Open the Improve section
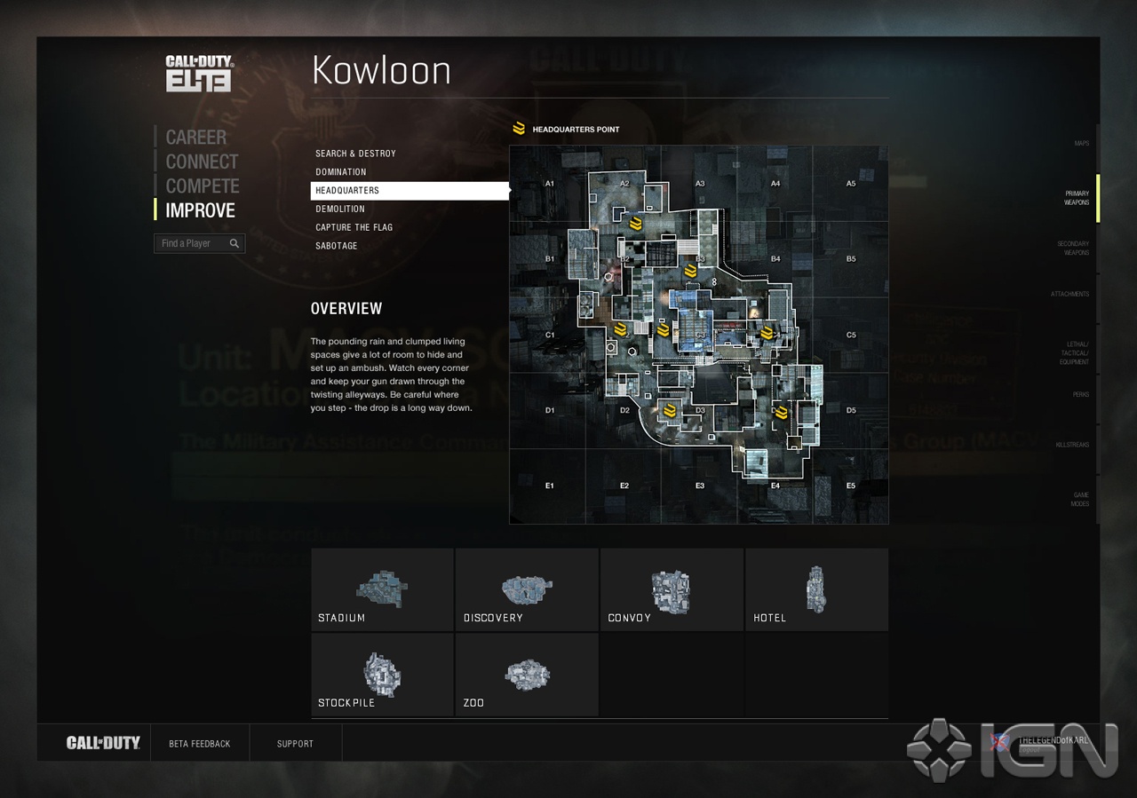This screenshot has height=798, width=1137. point(200,210)
